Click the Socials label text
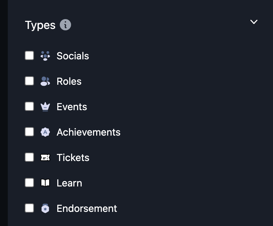The width and height of the screenshot is (273, 226). 73,56
